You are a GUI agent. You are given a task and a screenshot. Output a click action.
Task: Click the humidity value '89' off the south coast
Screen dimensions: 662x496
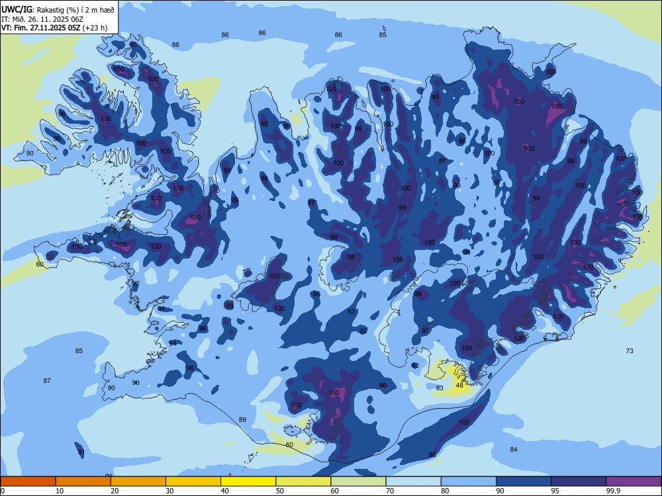click(x=242, y=420)
